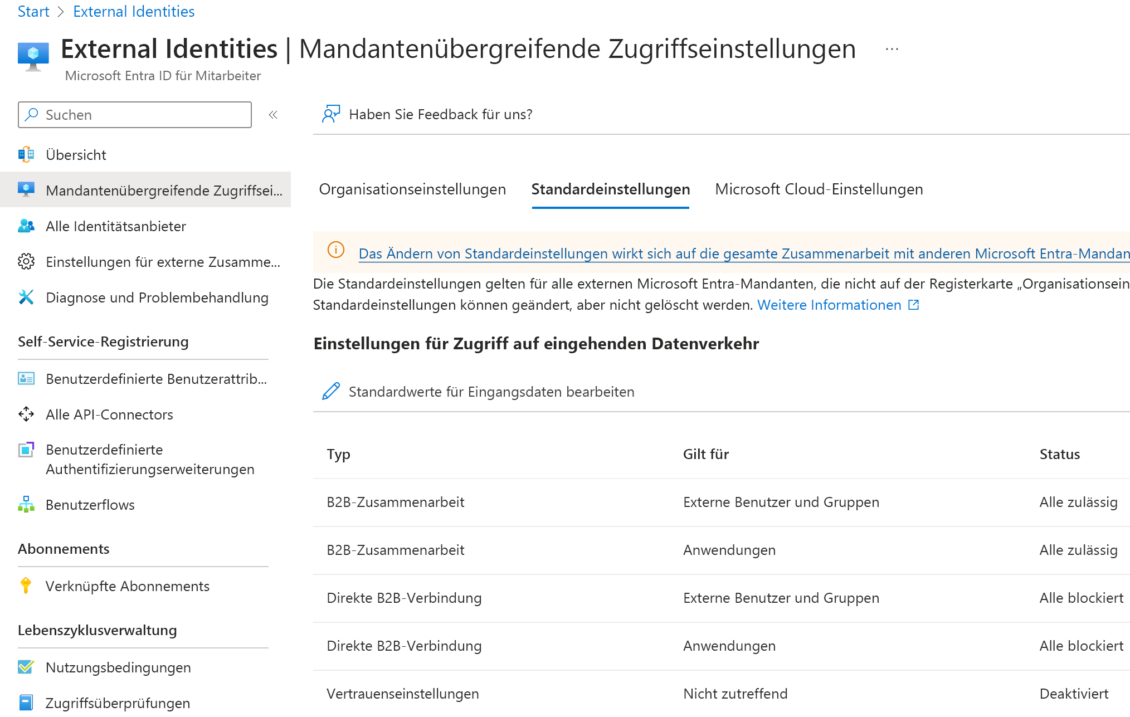Click the Alle API-Connectors arrows icon
This screenshot has height=717, width=1130.
26,414
